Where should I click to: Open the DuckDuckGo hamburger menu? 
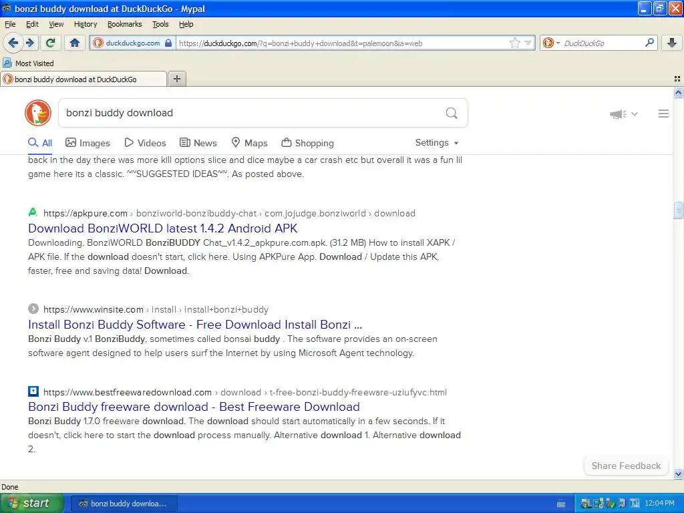pos(663,114)
